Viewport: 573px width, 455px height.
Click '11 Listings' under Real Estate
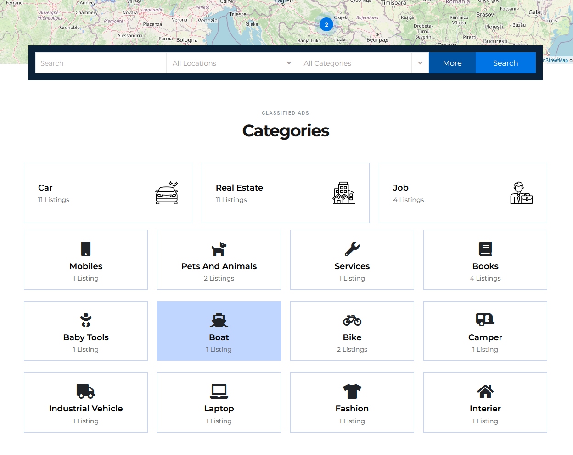click(x=231, y=200)
